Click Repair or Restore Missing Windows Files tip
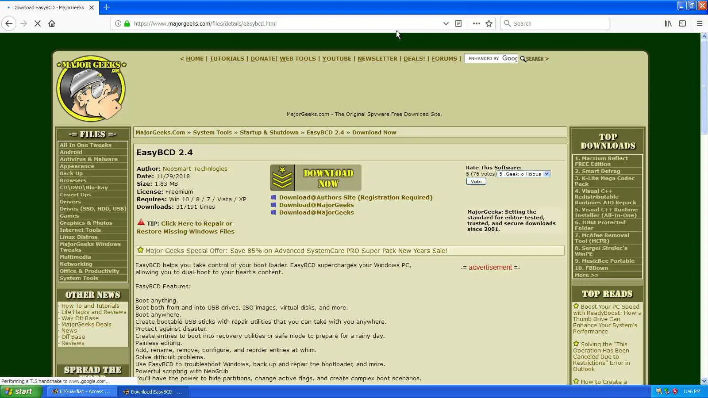708x398 pixels. point(186,227)
